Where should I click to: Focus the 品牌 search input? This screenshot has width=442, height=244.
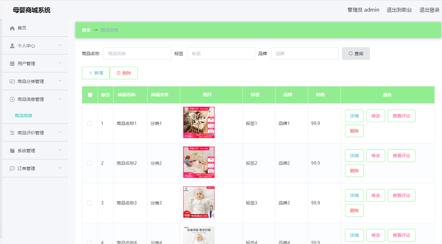[x=305, y=54]
